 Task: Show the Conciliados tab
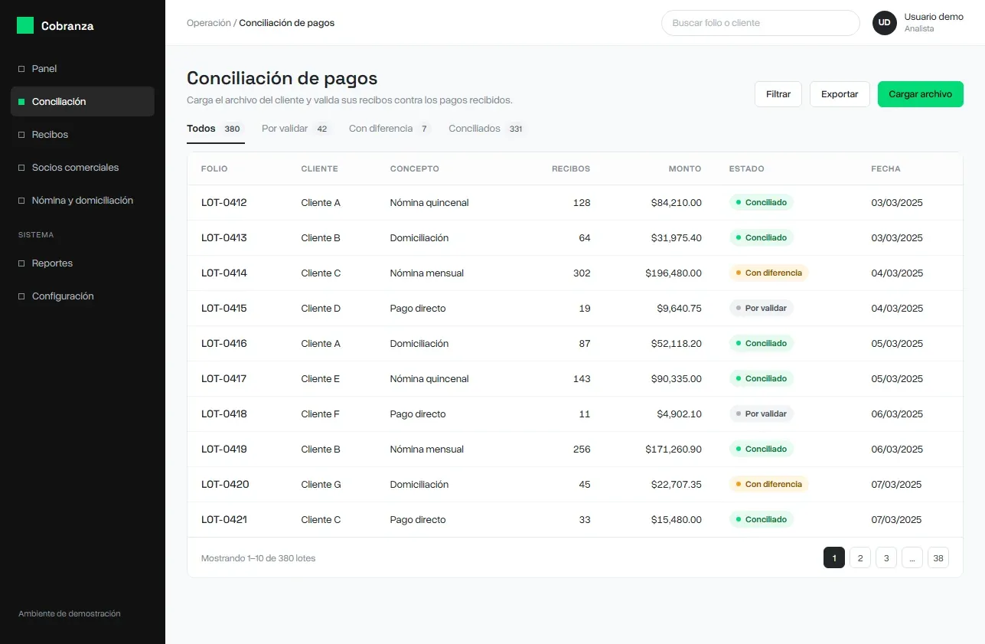tap(488, 129)
